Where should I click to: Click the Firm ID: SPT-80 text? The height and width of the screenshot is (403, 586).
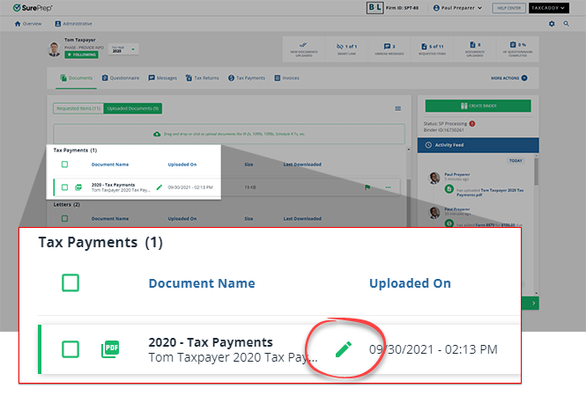point(402,8)
